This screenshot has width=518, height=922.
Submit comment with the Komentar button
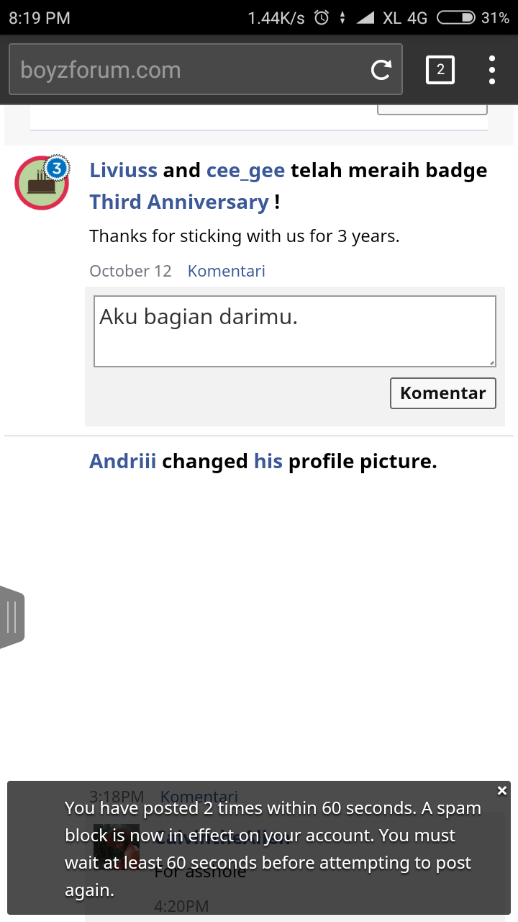[x=442, y=393]
